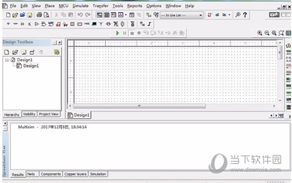This screenshot has width=292, height=183.
Task: Click the Place TTL component icon
Action: (x=44, y=24)
